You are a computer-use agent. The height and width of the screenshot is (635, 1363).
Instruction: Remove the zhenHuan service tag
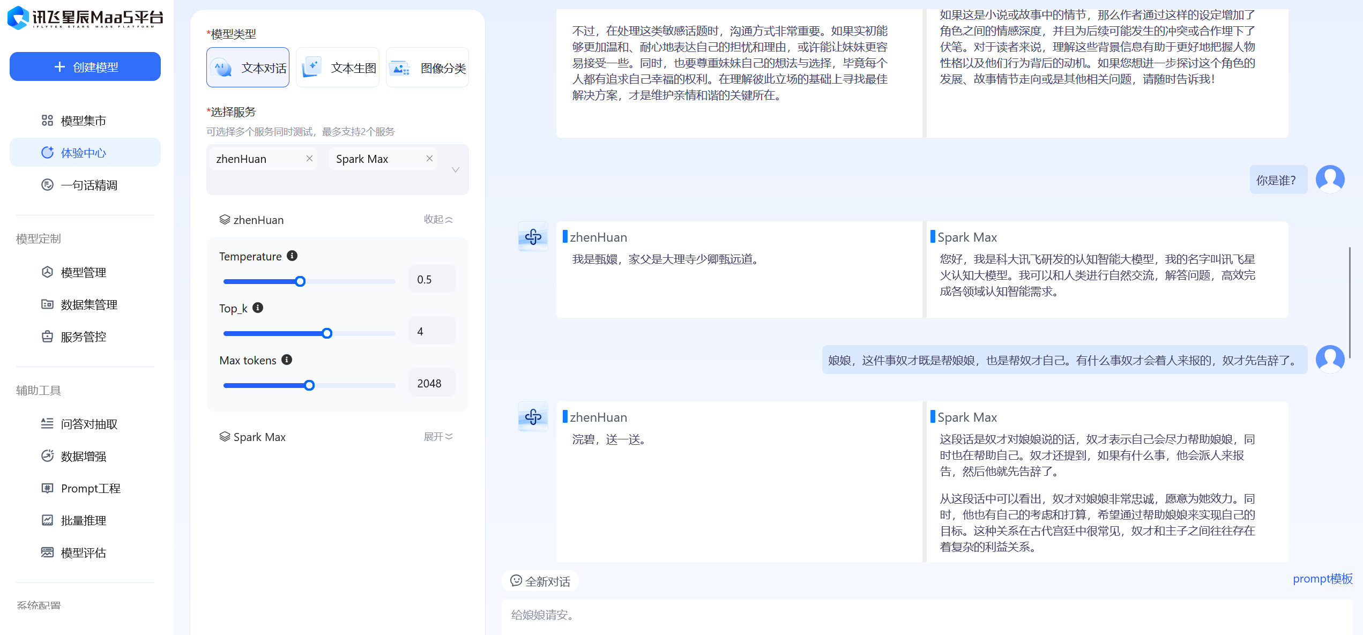[309, 159]
